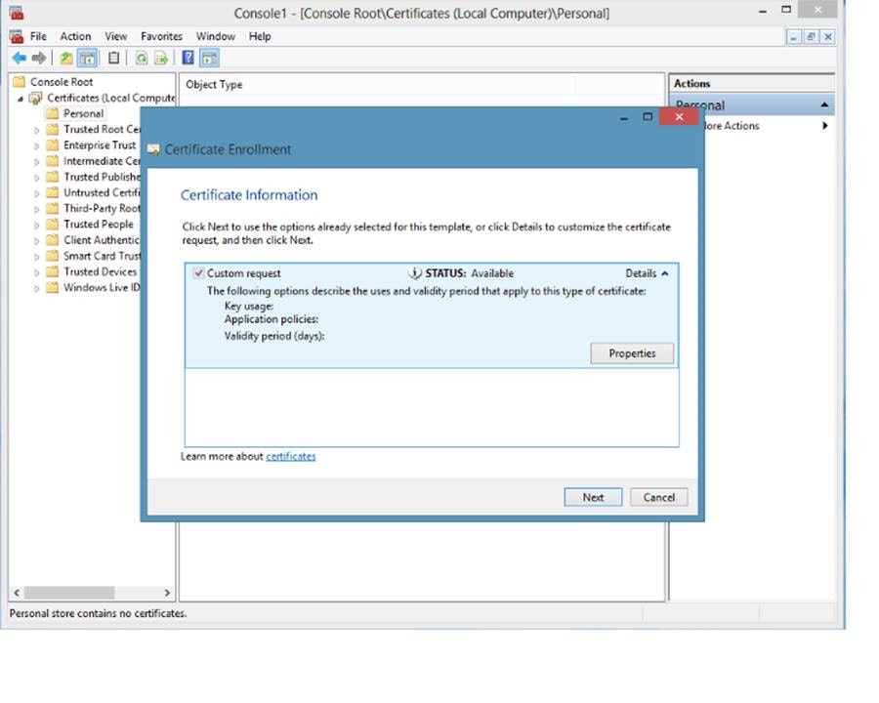Close the Certificate Enrollment dialog

tap(679, 116)
